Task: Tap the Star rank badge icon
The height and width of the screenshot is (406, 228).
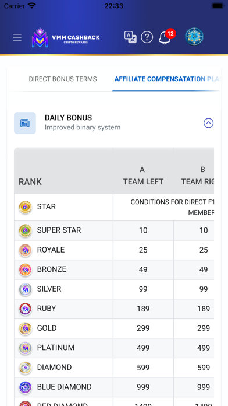Action: coord(26,207)
